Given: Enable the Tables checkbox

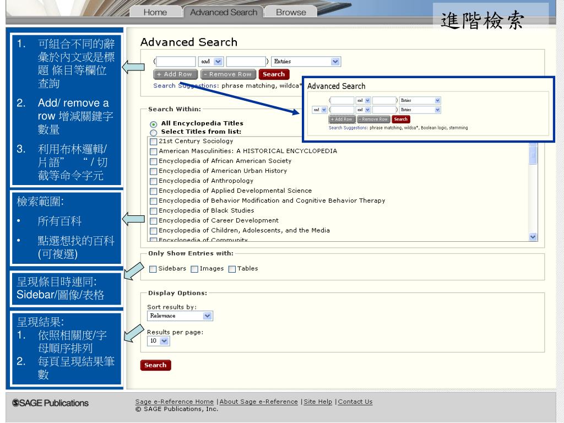Looking at the screenshot, I should click(x=232, y=269).
